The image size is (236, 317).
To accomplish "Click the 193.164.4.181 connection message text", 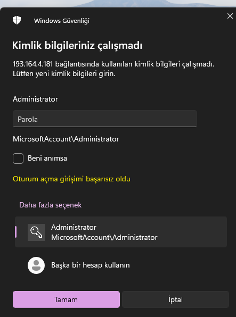I will pos(113,69).
